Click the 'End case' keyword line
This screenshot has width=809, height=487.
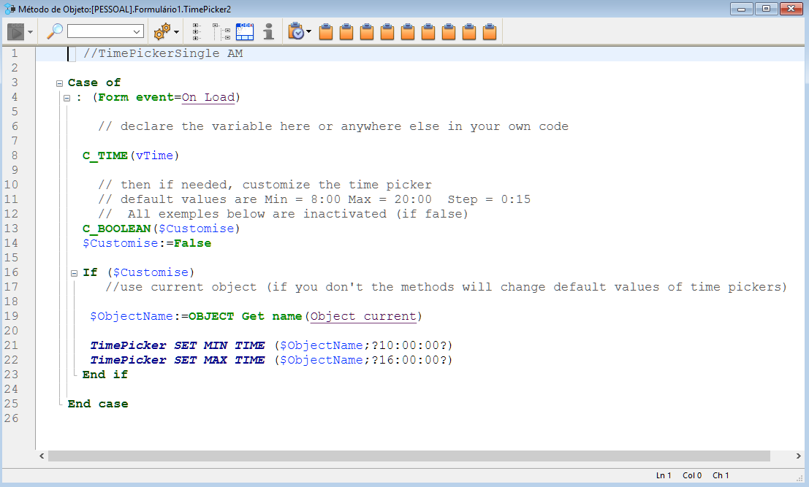(x=98, y=404)
